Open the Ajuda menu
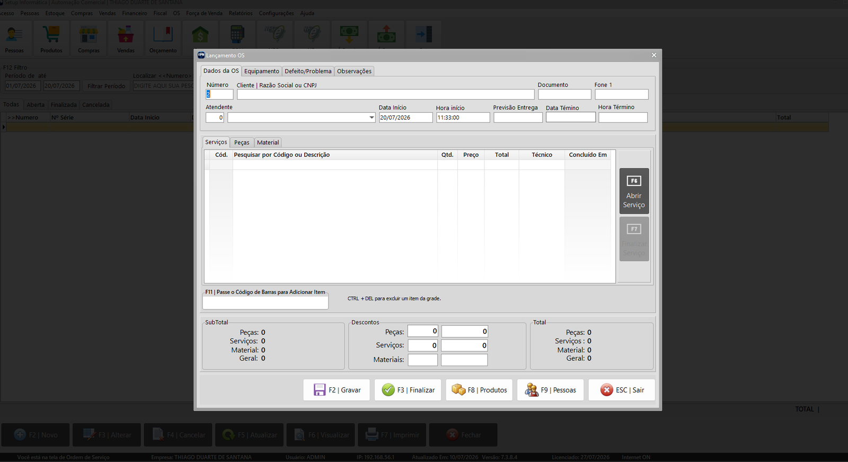The height and width of the screenshot is (462, 848). [307, 13]
